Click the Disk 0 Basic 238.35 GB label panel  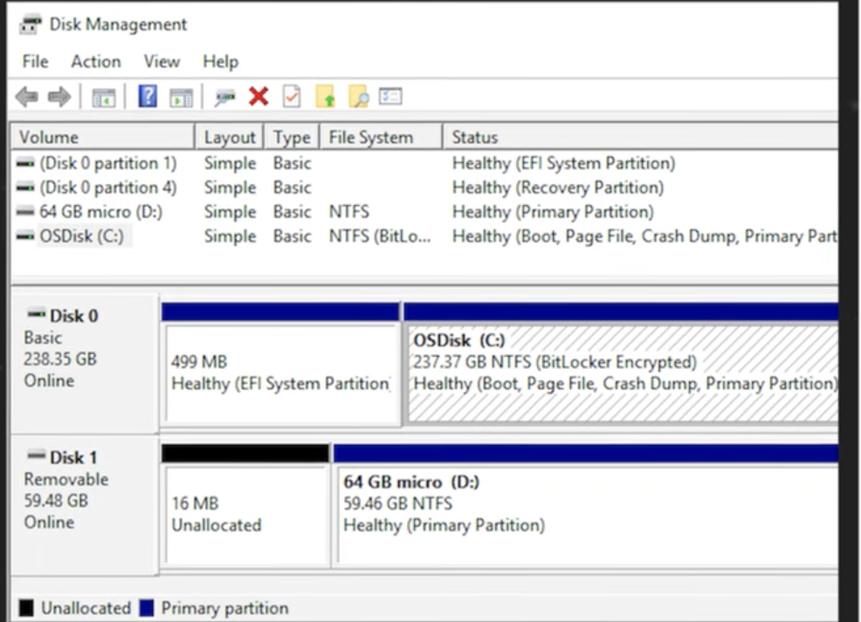(85, 365)
